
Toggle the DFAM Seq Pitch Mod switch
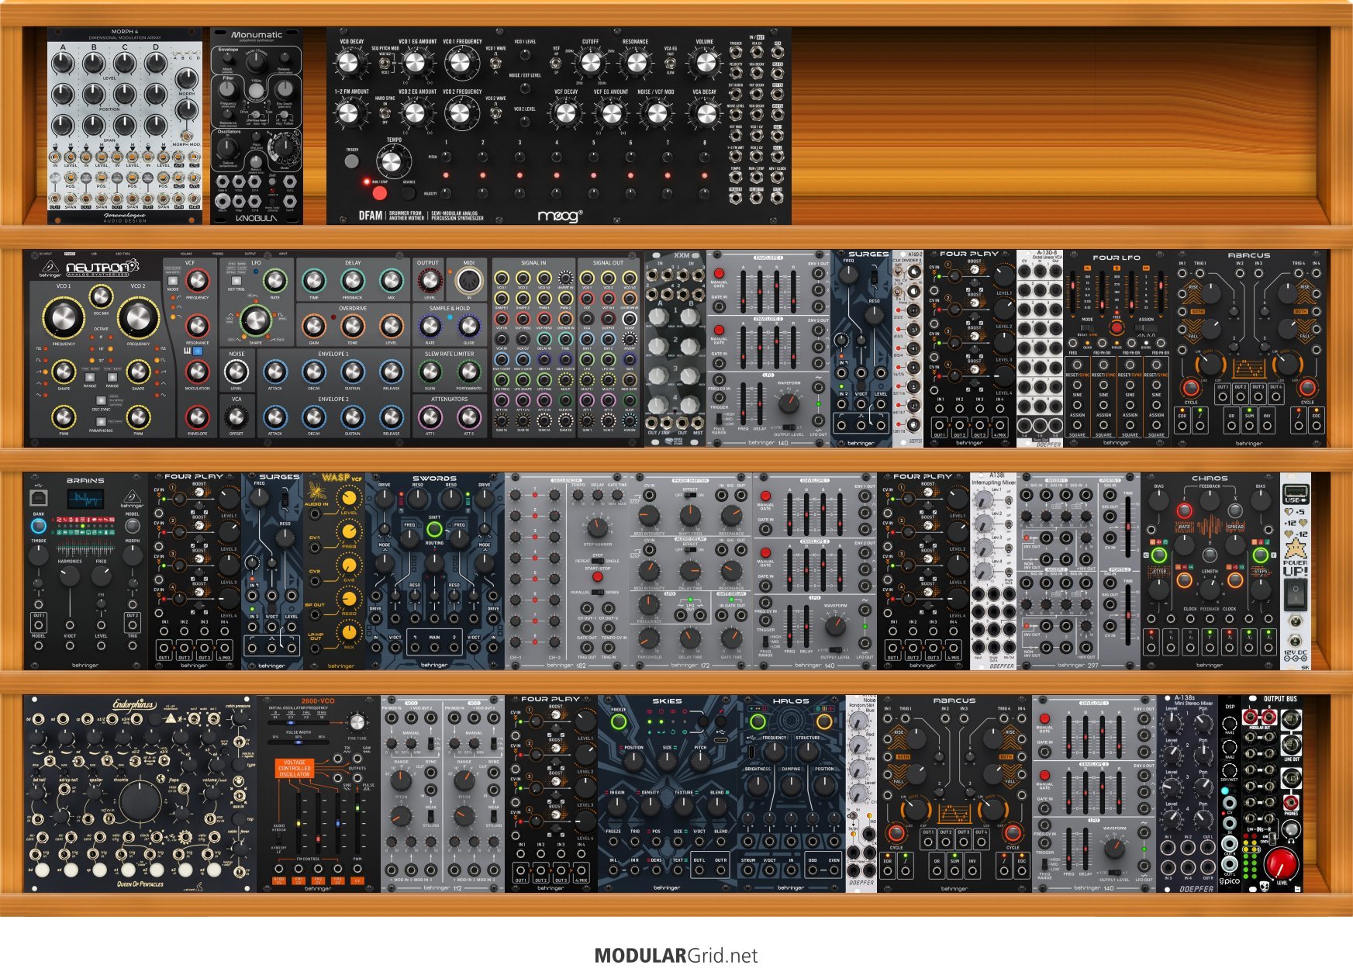(x=385, y=64)
